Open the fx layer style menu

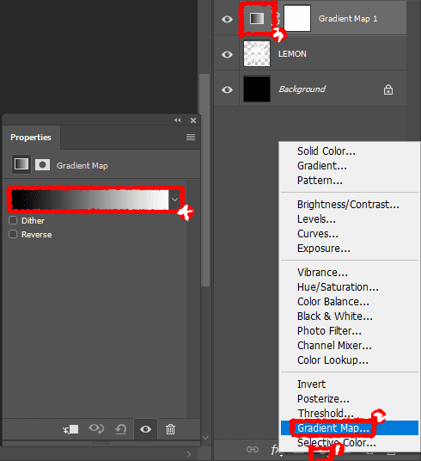tap(274, 449)
